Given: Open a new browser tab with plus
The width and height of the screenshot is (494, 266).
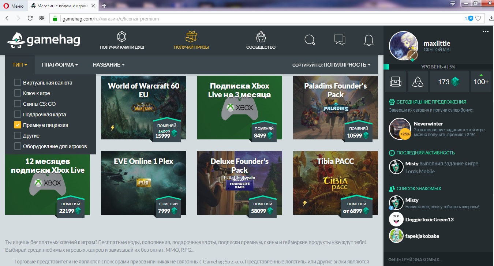Looking at the screenshot, I should tap(104, 5).
